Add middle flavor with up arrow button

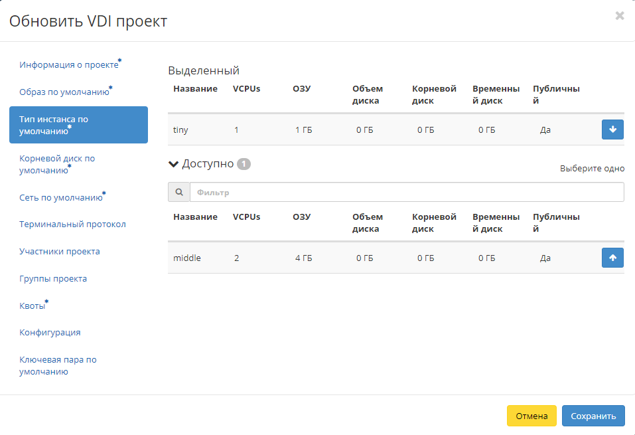click(612, 258)
